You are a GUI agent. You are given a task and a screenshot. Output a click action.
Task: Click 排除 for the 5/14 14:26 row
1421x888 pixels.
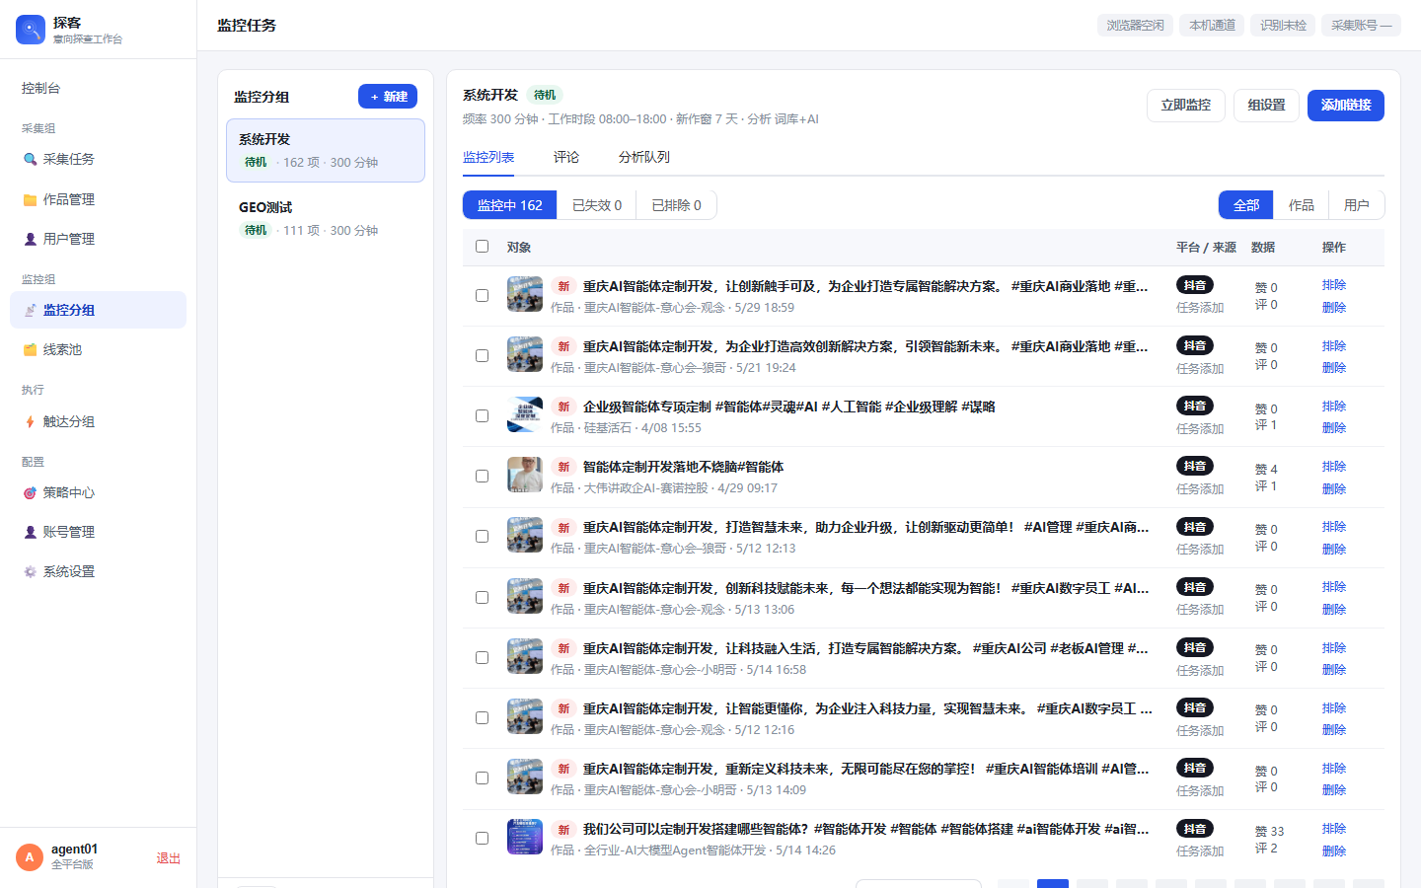1334,829
